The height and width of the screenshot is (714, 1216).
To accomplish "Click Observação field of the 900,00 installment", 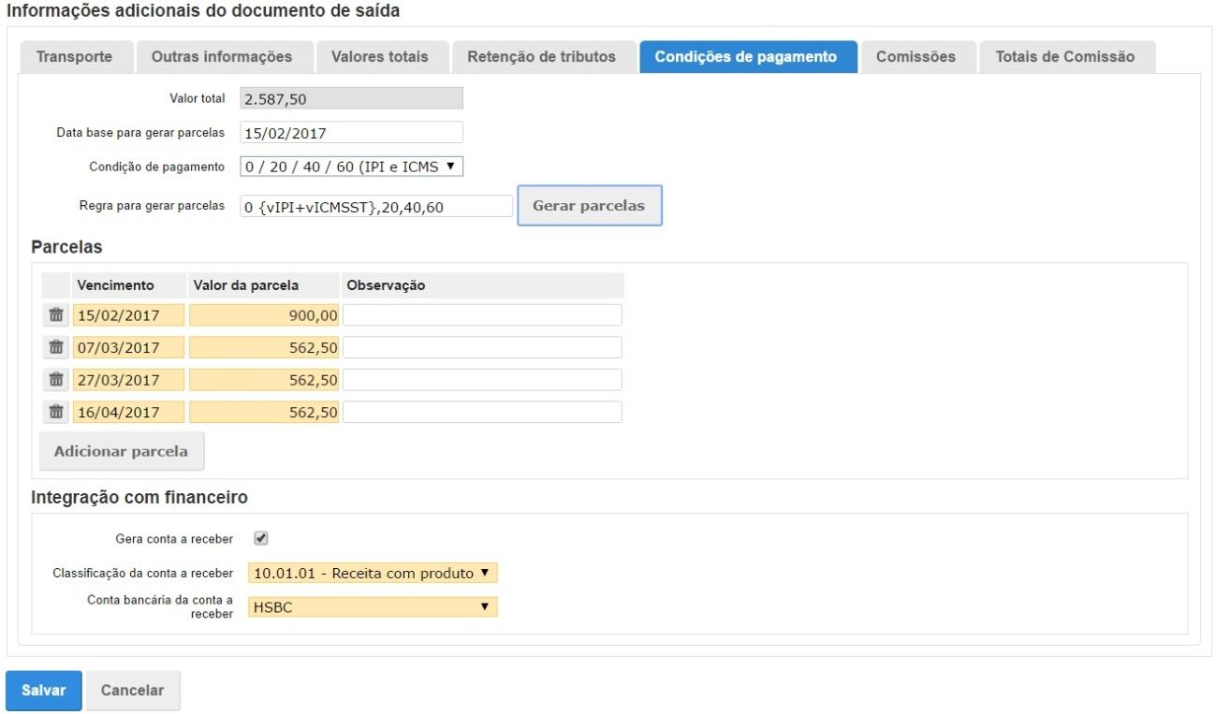I will point(482,316).
